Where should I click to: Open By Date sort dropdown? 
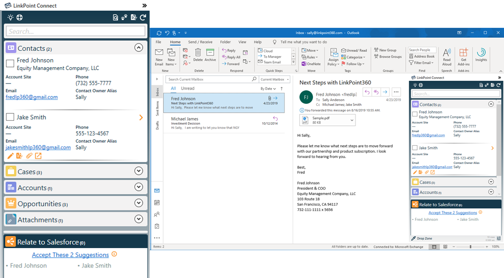[x=268, y=89]
